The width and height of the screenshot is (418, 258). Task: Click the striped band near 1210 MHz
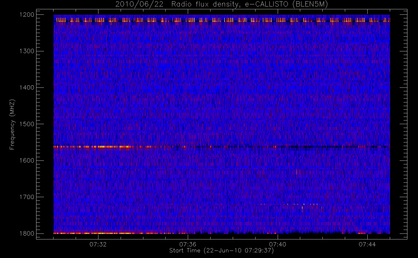[222, 20]
